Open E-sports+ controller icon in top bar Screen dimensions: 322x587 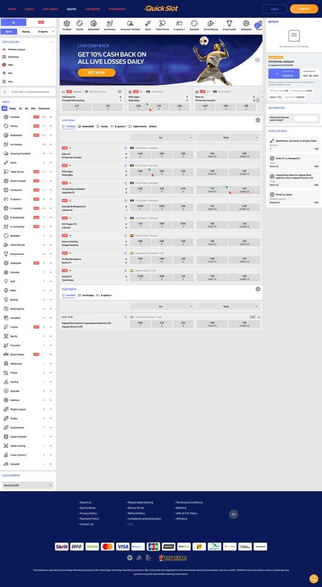pyautogui.click(x=179, y=23)
